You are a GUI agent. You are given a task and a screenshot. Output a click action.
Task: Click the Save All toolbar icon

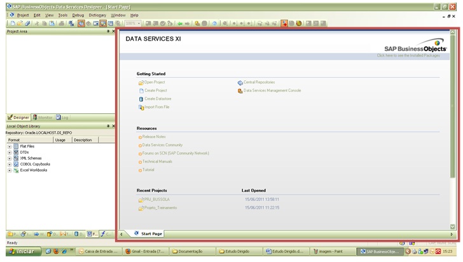click(x=27, y=24)
